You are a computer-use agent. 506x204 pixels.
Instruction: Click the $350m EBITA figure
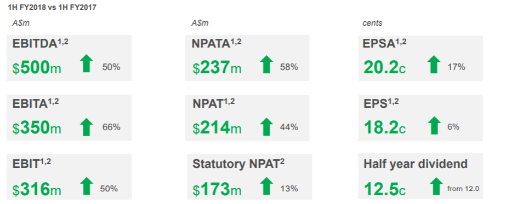coord(37,127)
